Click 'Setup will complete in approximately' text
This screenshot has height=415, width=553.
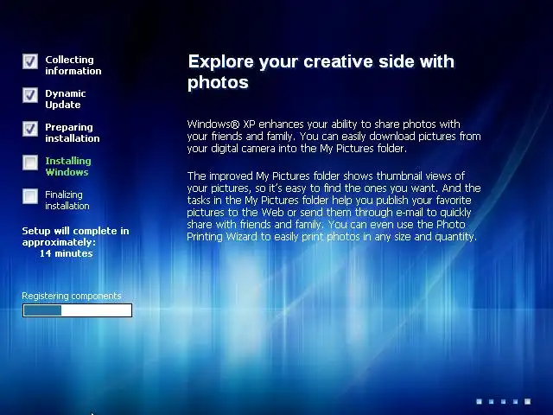75,236
